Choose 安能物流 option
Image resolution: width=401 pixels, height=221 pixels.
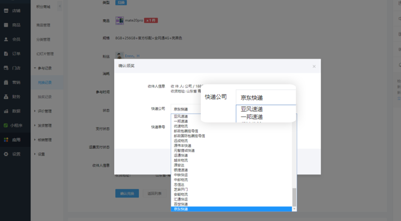point(231,194)
